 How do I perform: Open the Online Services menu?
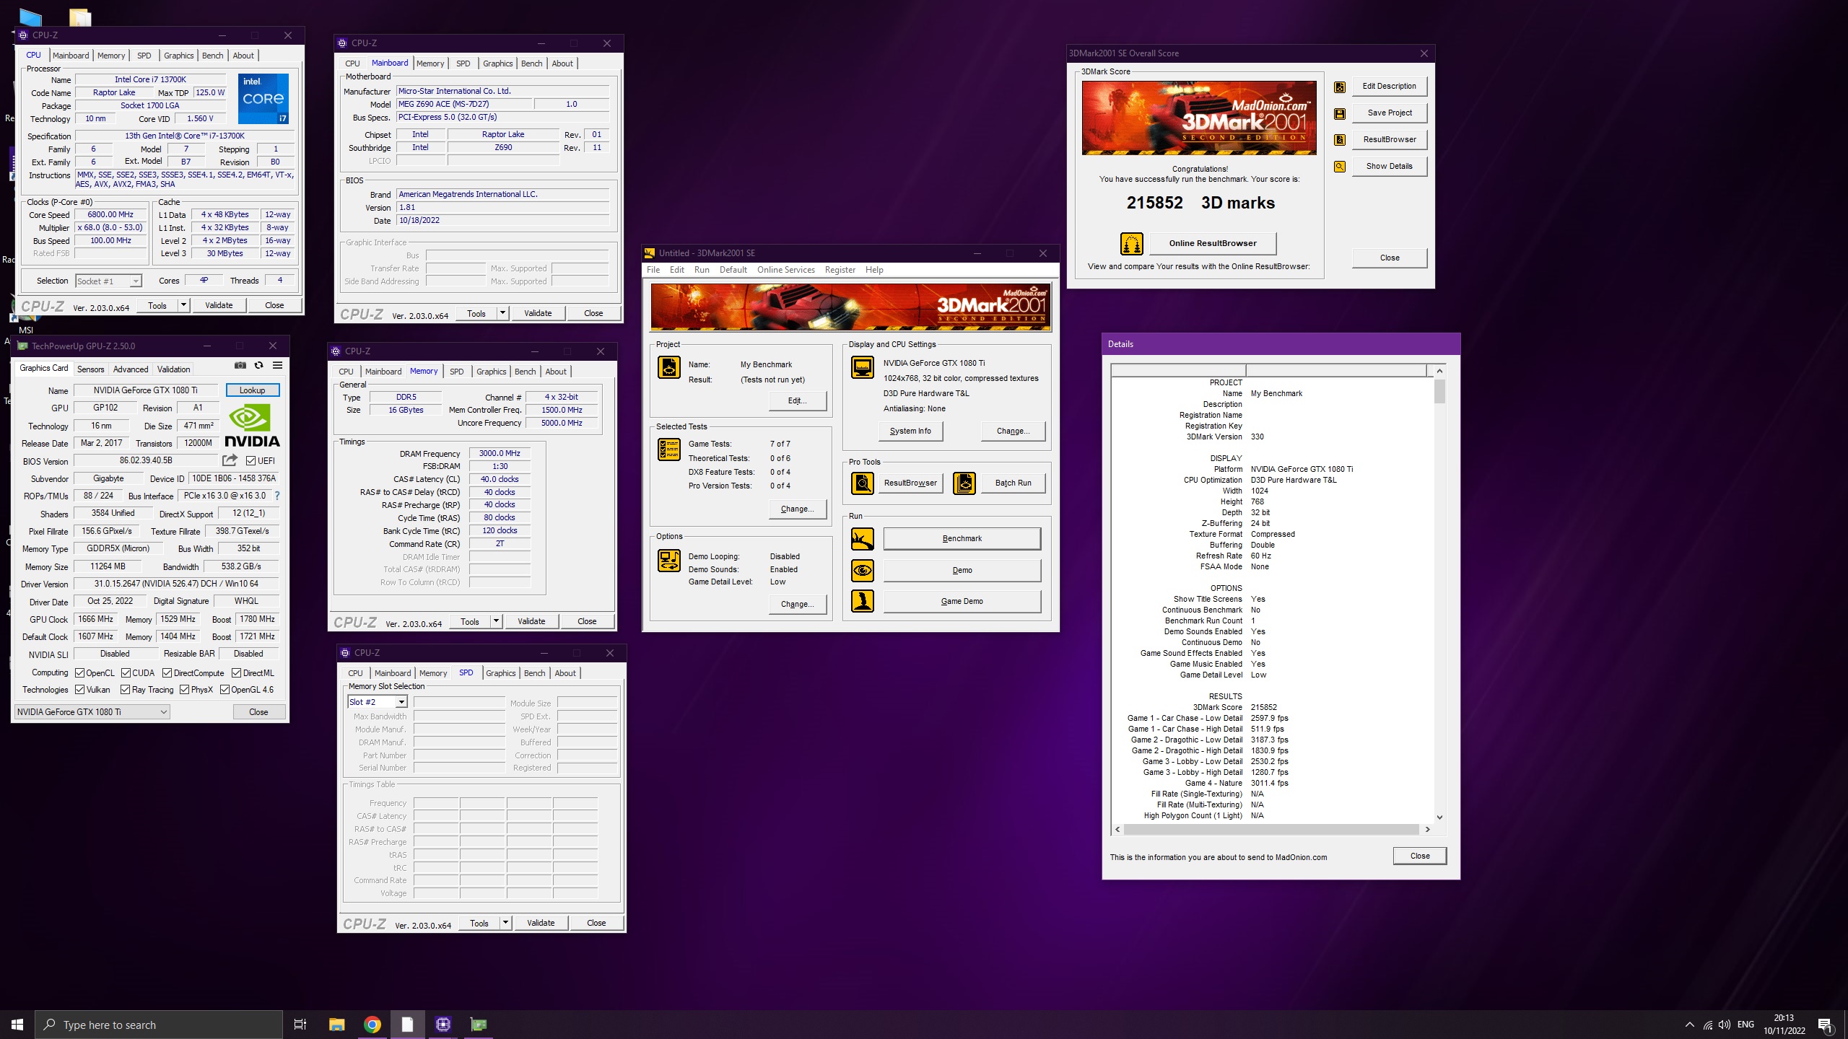[786, 270]
